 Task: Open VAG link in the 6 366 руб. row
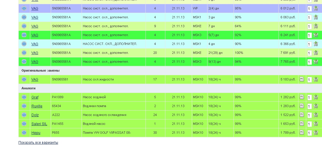click(x=35, y=44)
